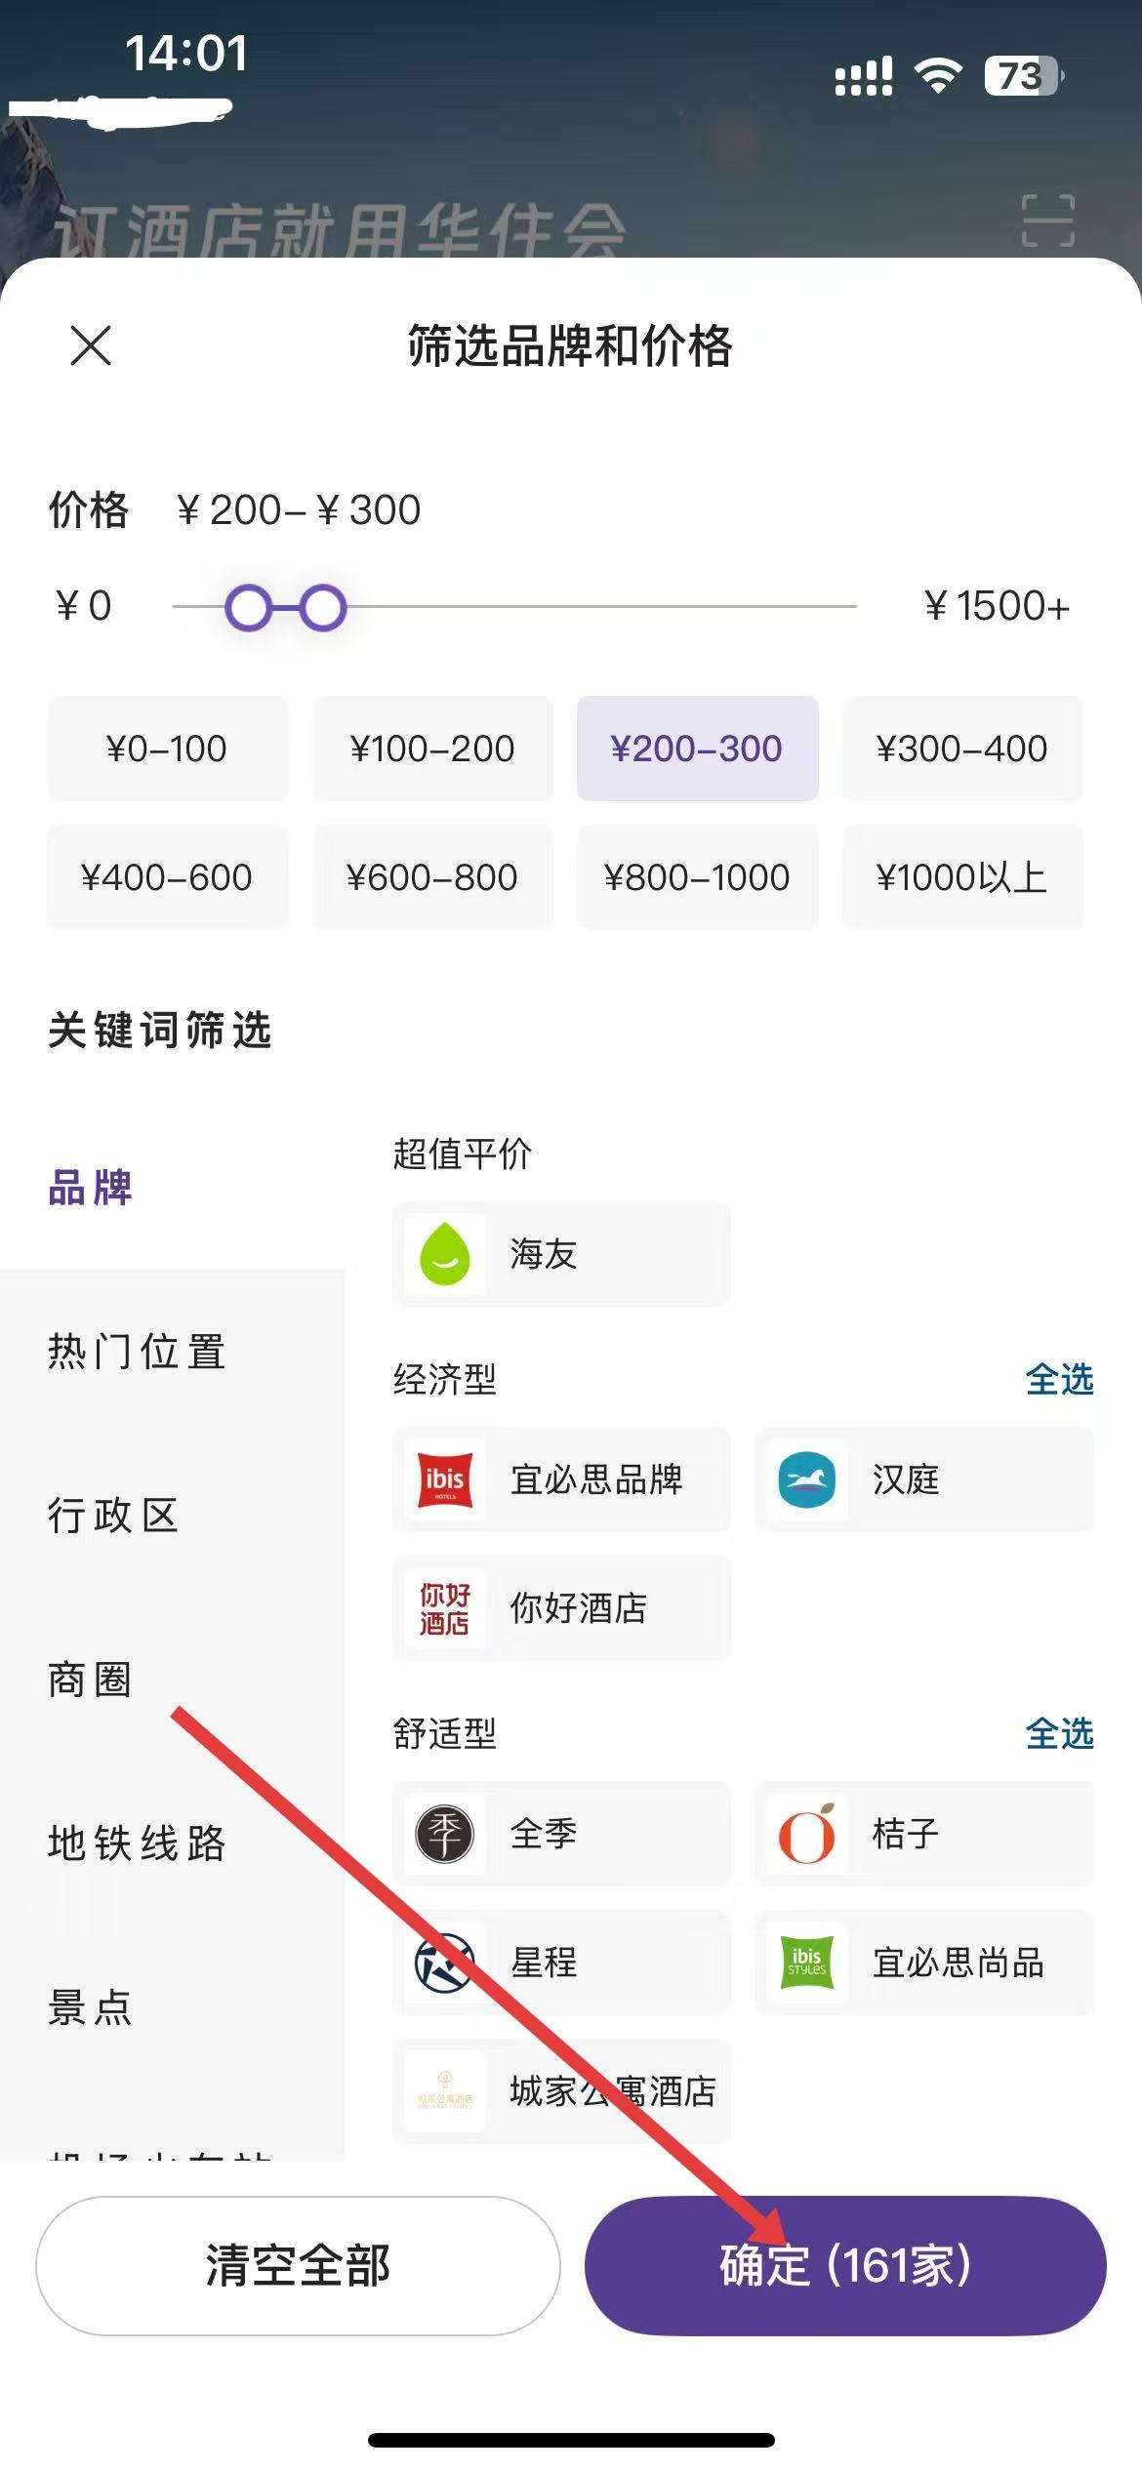
Task: Open the 地铁线路 filter category
Action: [137, 1843]
